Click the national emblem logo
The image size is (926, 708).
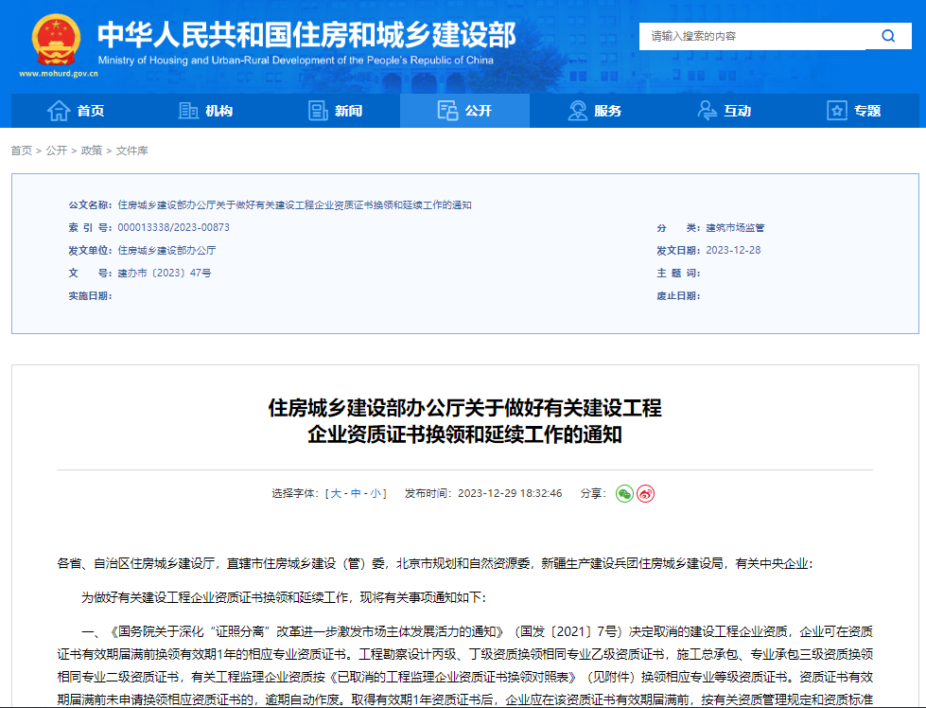[x=54, y=36]
